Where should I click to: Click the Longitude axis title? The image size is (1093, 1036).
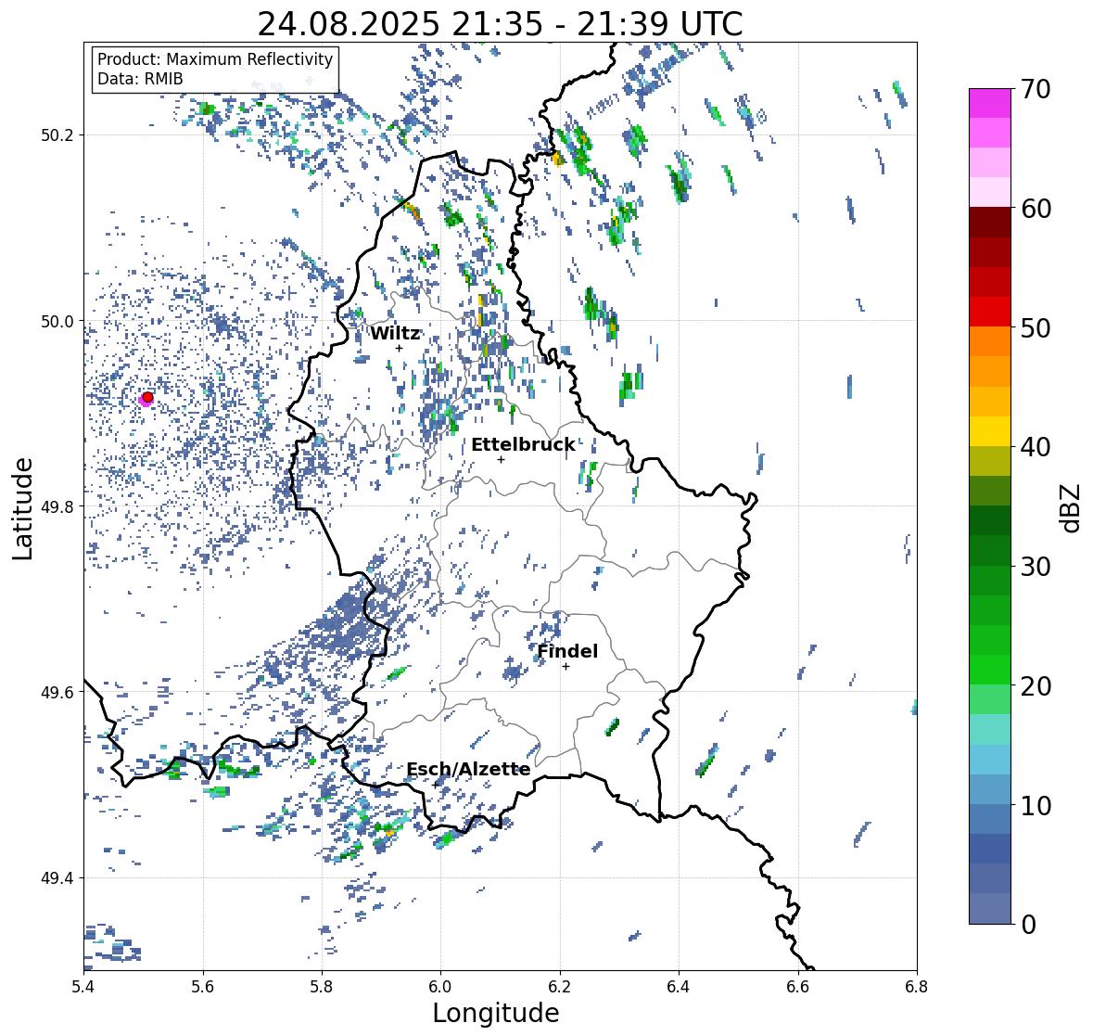496,1013
